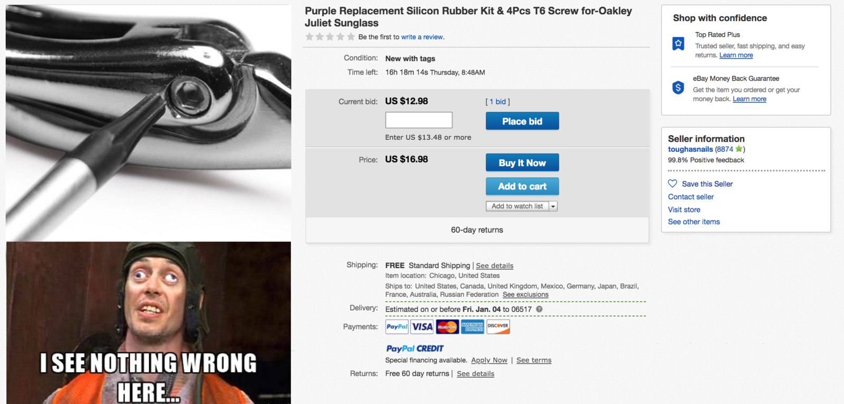Viewport: 844px width, 404px height.
Task: Click the American Express card logo
Action: 473,327
